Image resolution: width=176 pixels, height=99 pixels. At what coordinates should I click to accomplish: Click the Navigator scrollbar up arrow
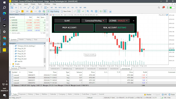click(45, 46)
